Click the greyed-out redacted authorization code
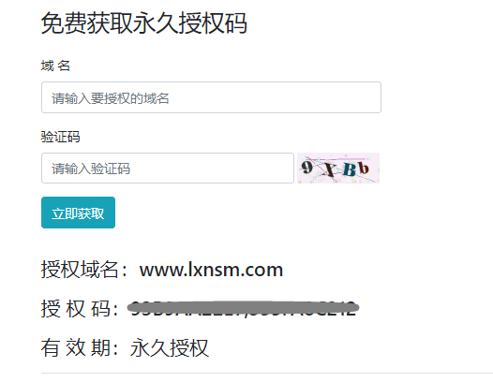This screenshot has width=493, height=382. click(x=243, y=308)
